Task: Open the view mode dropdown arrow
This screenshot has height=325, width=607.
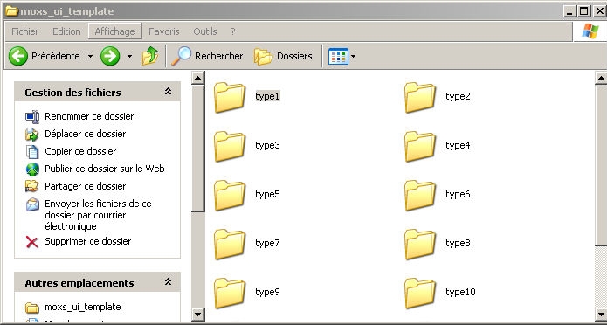Action: pyautogui.click(x=353, y=57)
